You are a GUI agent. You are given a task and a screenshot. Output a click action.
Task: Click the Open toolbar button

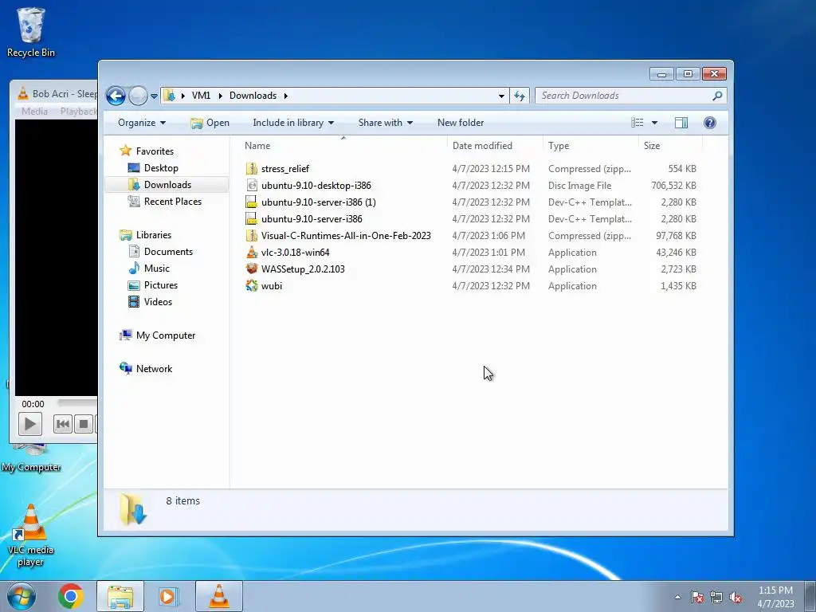click(210, 123)
